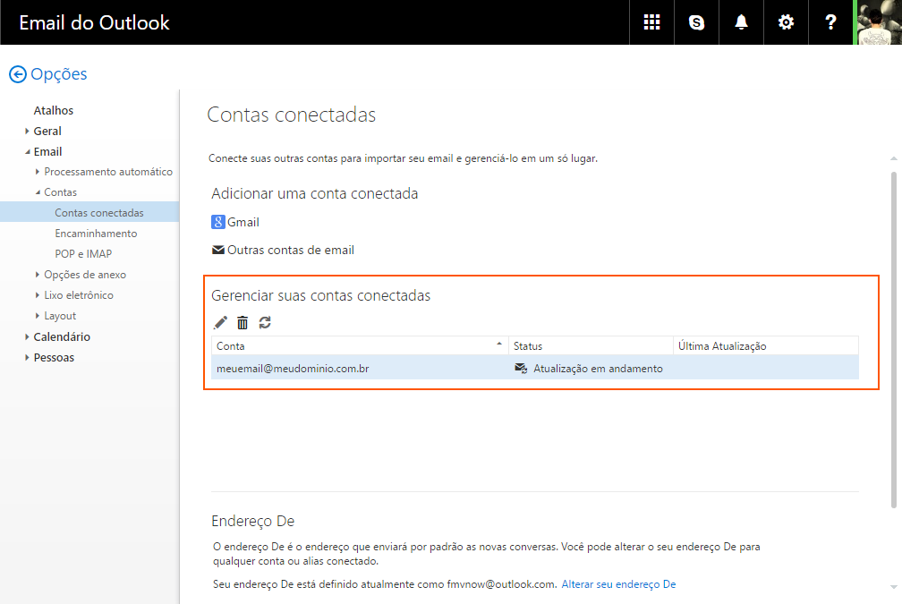
Task: Click the Opções back link text
Action: 59,74
